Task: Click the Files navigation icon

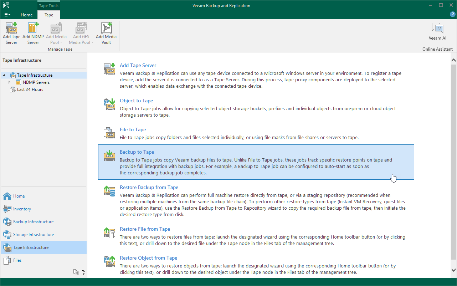Action: [7, 260]
